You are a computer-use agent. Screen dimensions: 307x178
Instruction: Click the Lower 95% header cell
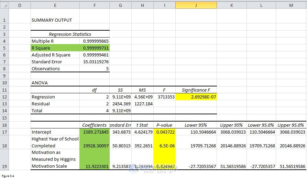click(x=196, y=125)
